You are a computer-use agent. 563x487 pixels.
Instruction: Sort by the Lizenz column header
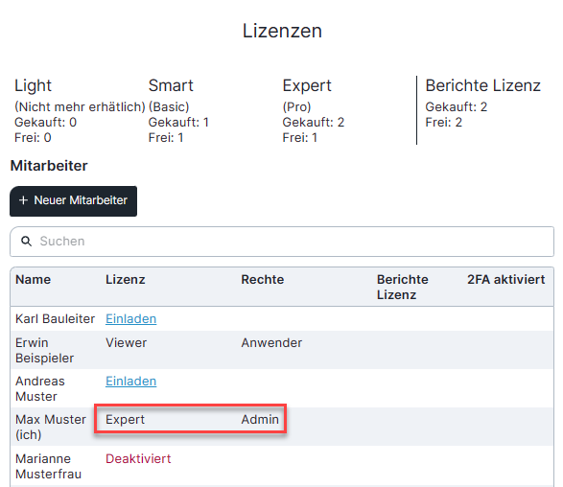pos(126,280)
